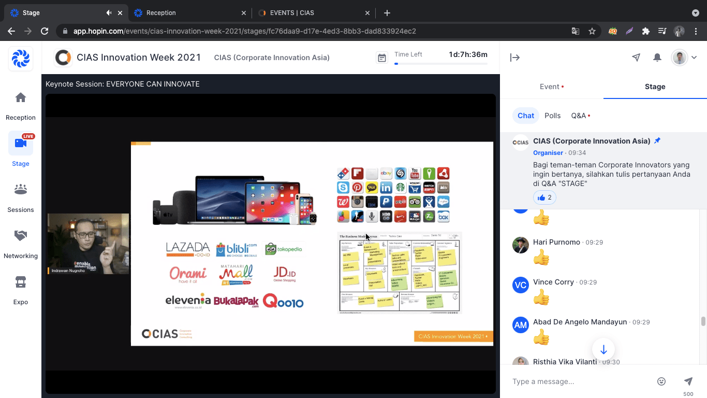The height and width of the screenshot is (398, 707).
Task: Open Sessions in the sidebar
Action: coord(21,198)
